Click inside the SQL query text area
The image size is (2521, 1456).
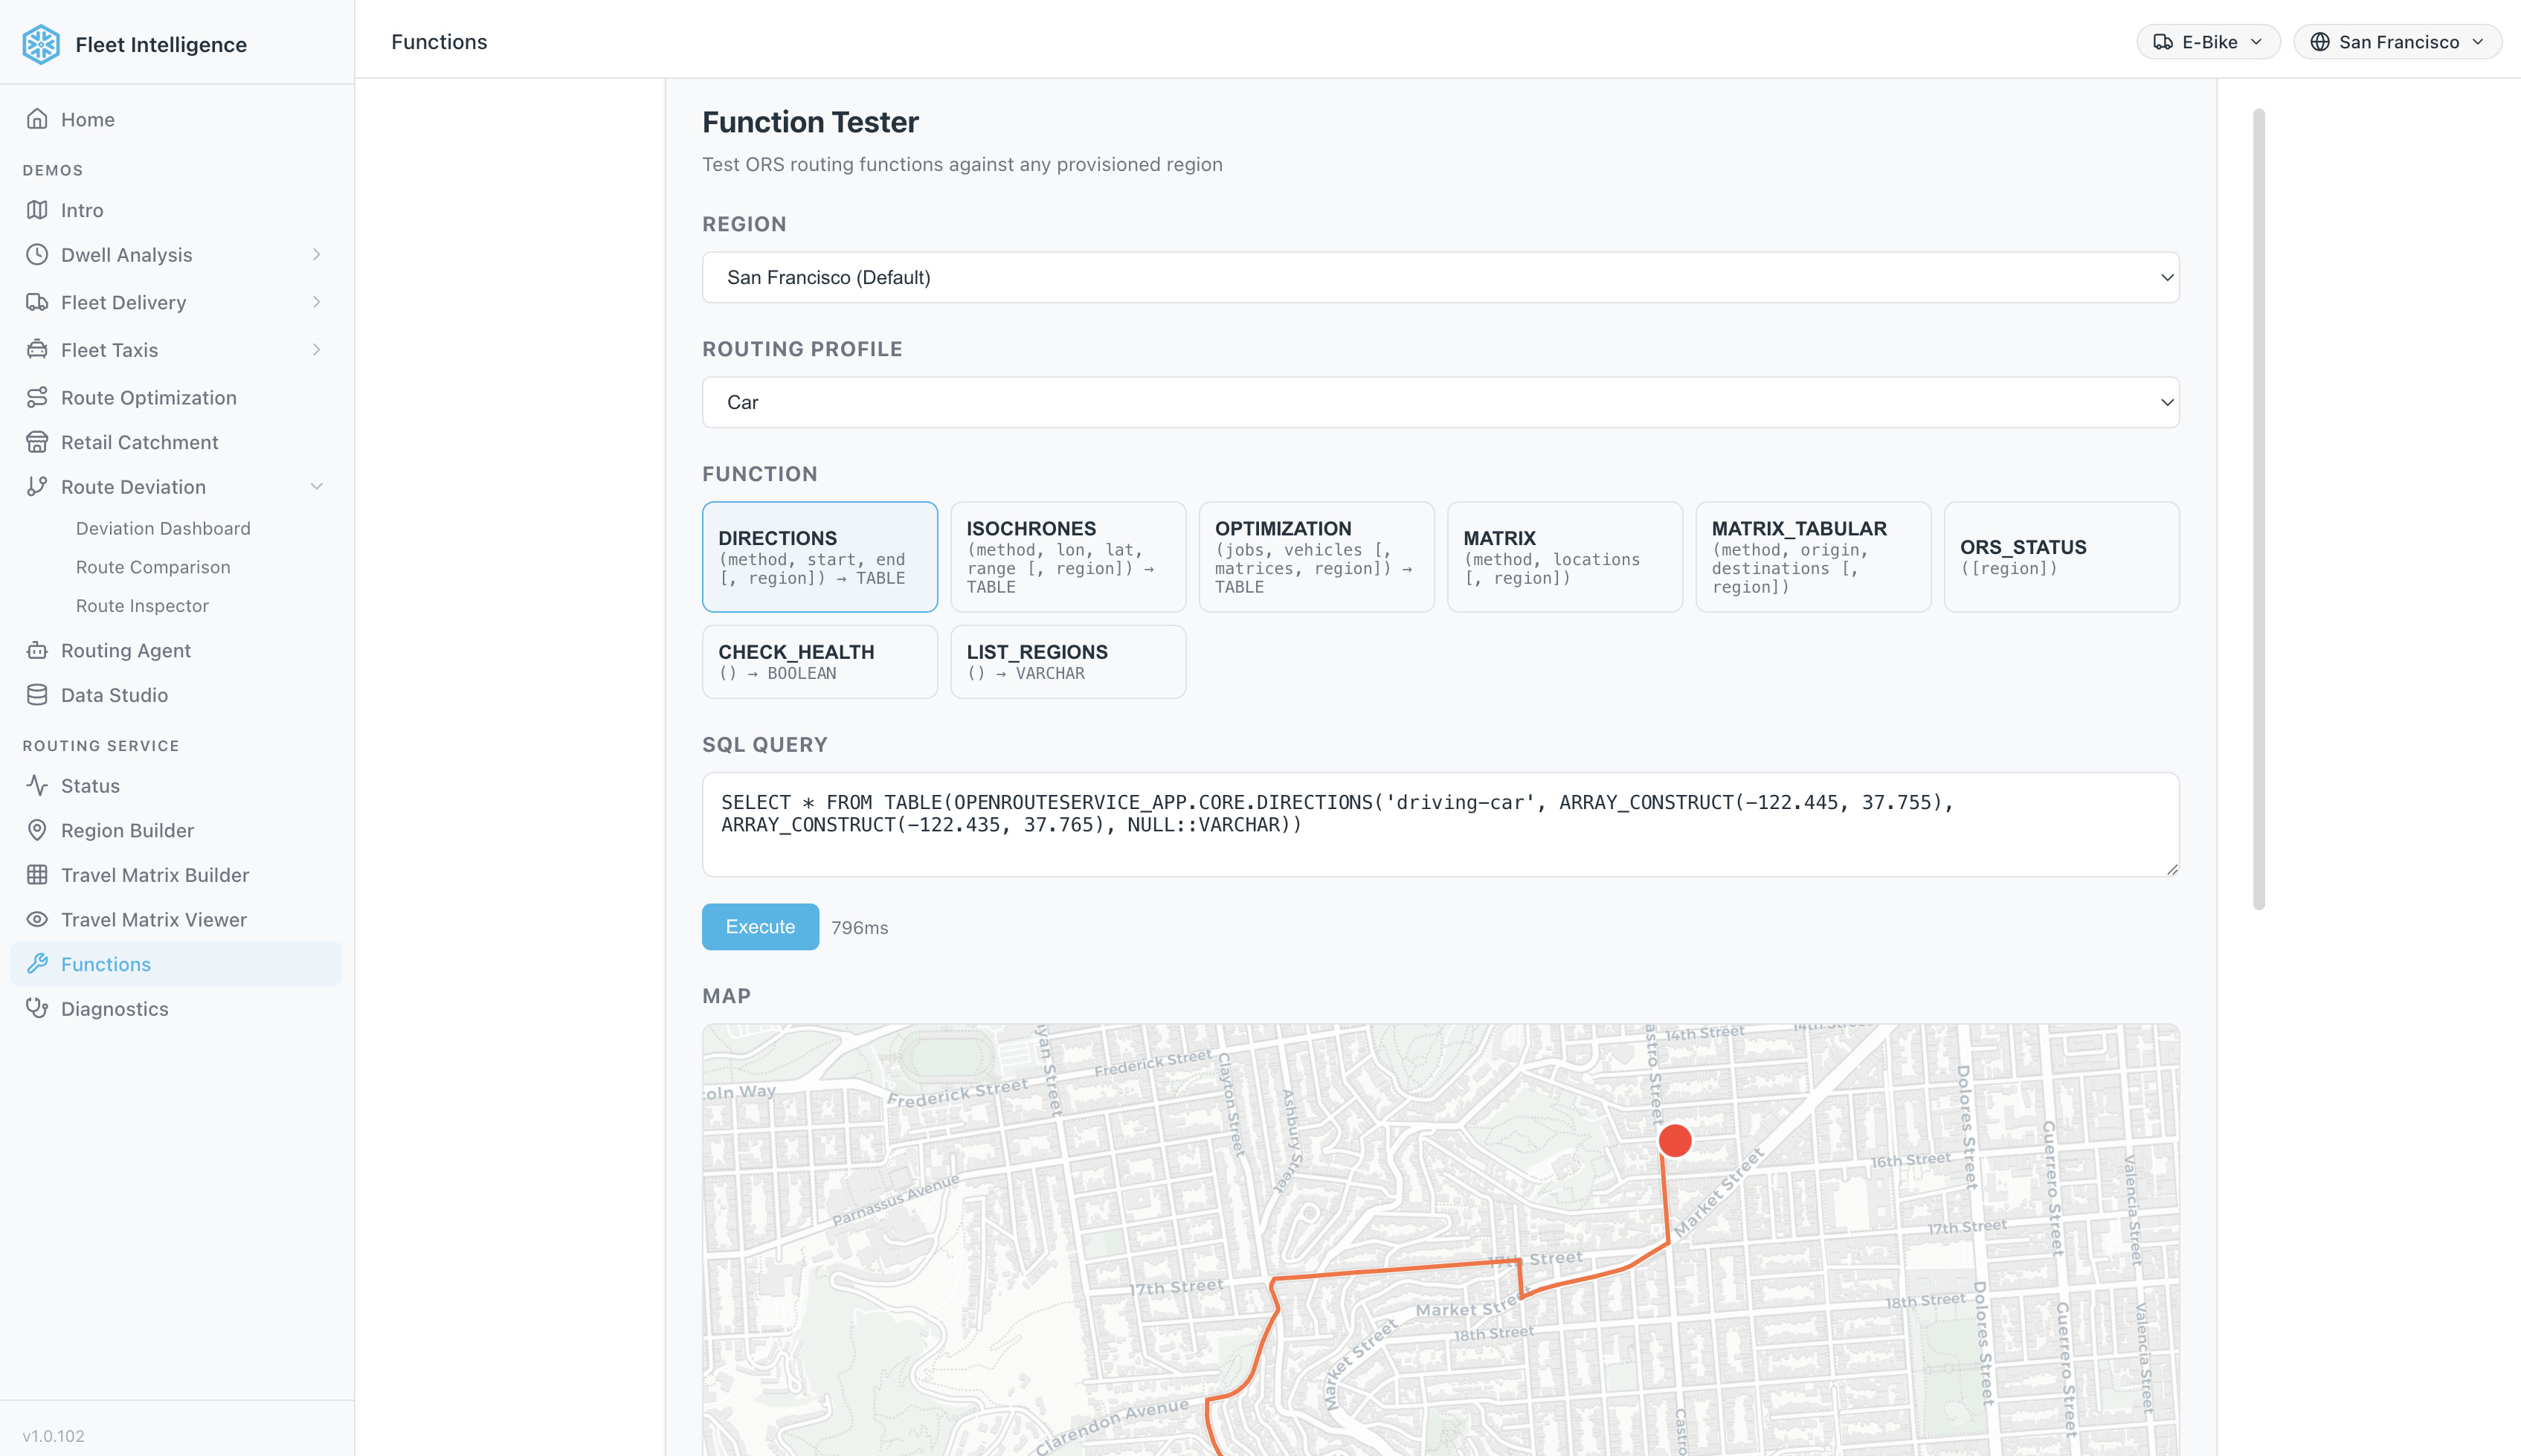pos(1440,824)
